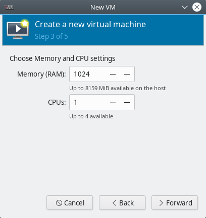Close the New VM window
Image resolution: width=206 pixels, height=218 pixels.
point(197,7)
